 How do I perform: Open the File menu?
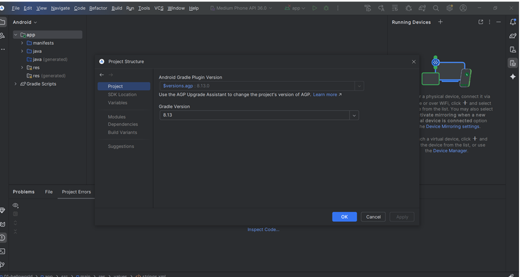click(x=16, y=8)
